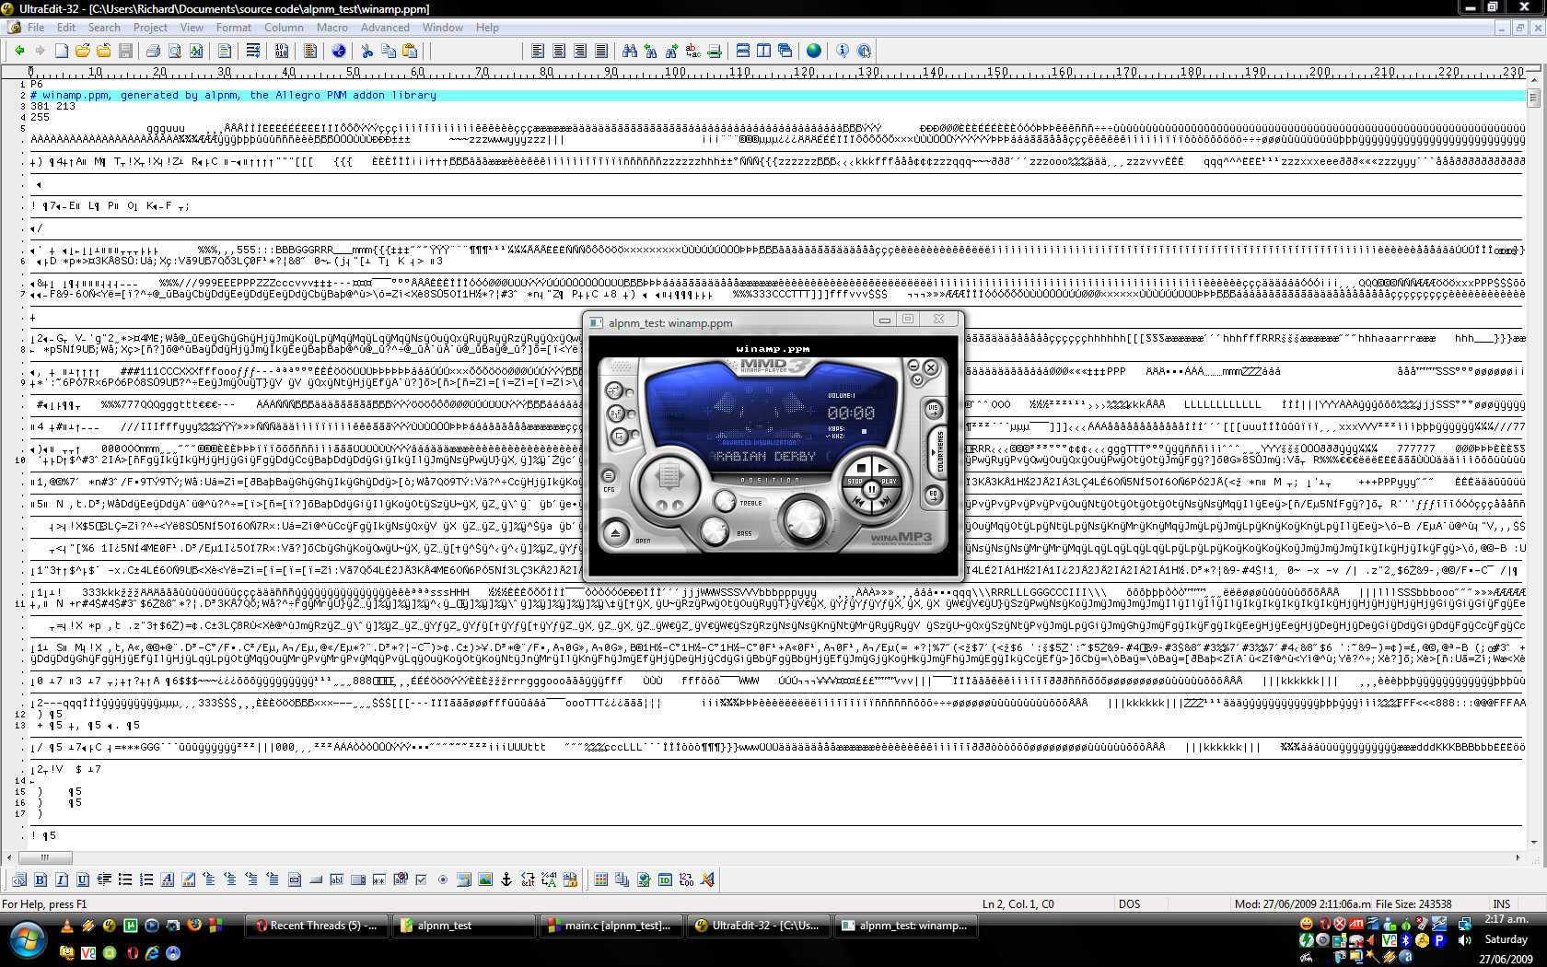This screenshot has height=967, width=1547.
Task: Click the Justify paragraph icon
Action: pyautogui.click(x=601, y=51)
